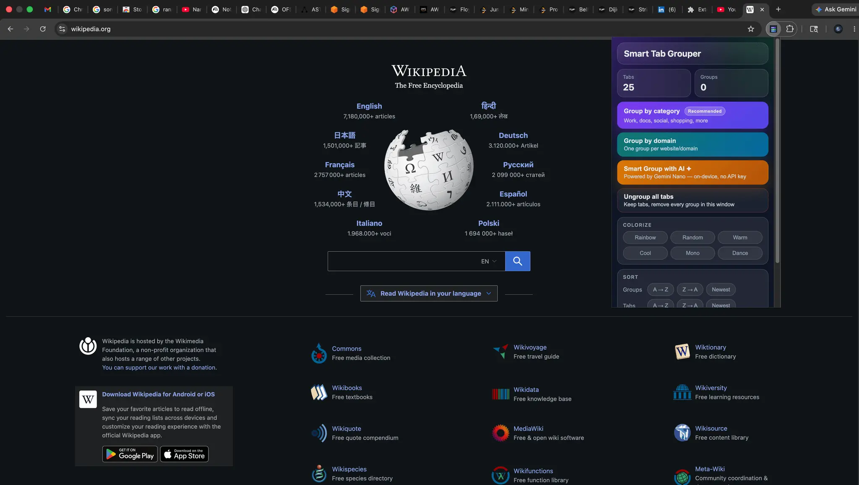Click the Wikisource iceberg icon
This screenshot has height=485, width=859.
coord(682,433)
